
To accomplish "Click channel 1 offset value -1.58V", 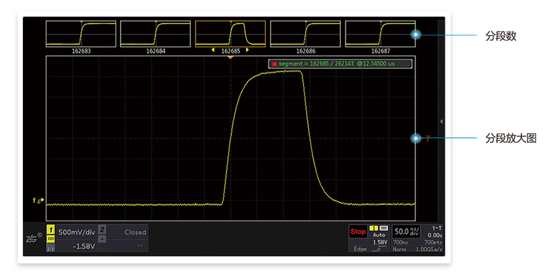I will pyautogui.click(x=84, y=246).
